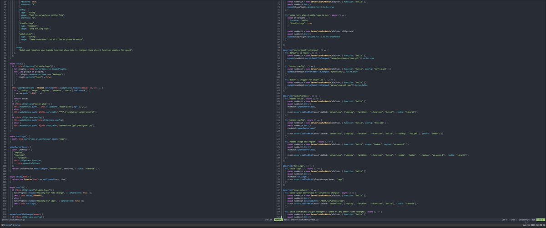Click 'Waiting for logs' notice line
The width and height of the screenshot is (546, 228).
pos(48,201)
